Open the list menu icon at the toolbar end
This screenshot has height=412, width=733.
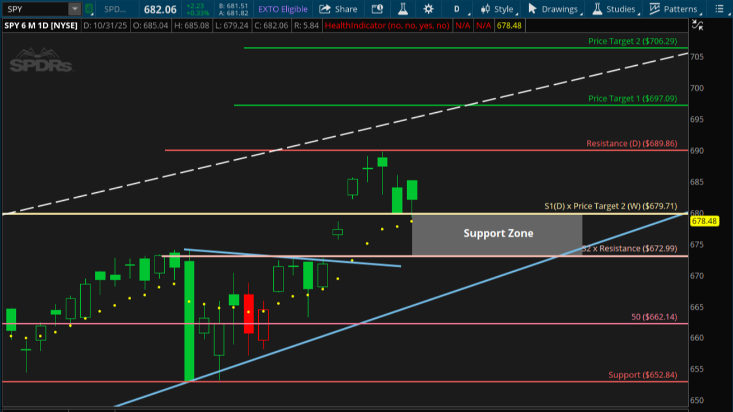(x=720, y=9)
